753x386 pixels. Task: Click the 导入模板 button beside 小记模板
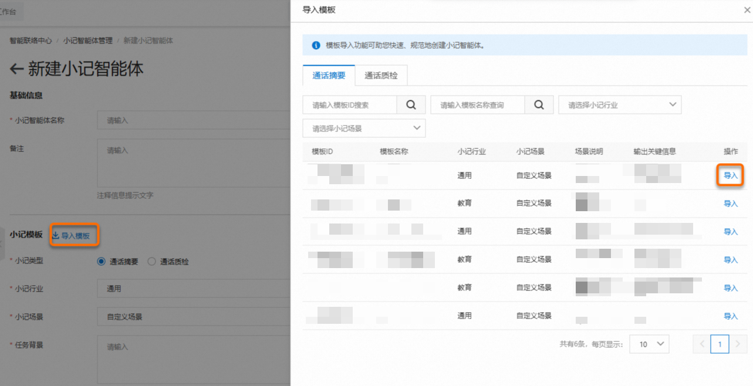71,236
